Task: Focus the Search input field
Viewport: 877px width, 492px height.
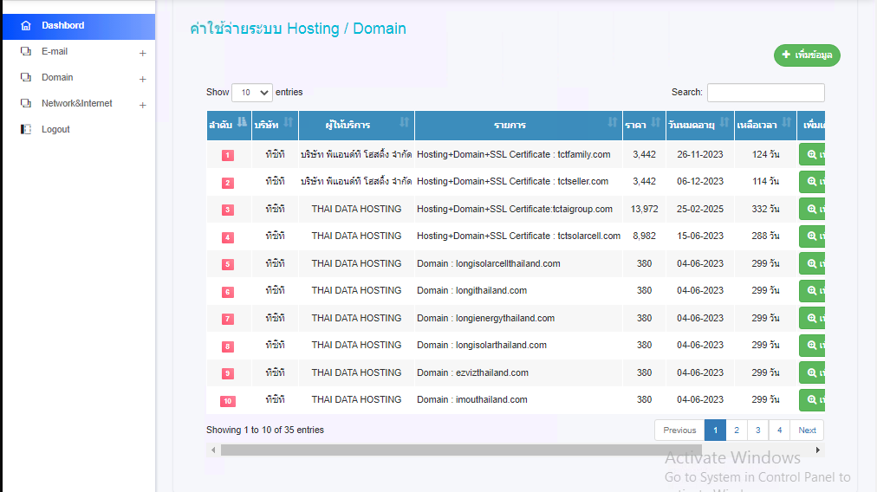Action: tap(766, 93)
